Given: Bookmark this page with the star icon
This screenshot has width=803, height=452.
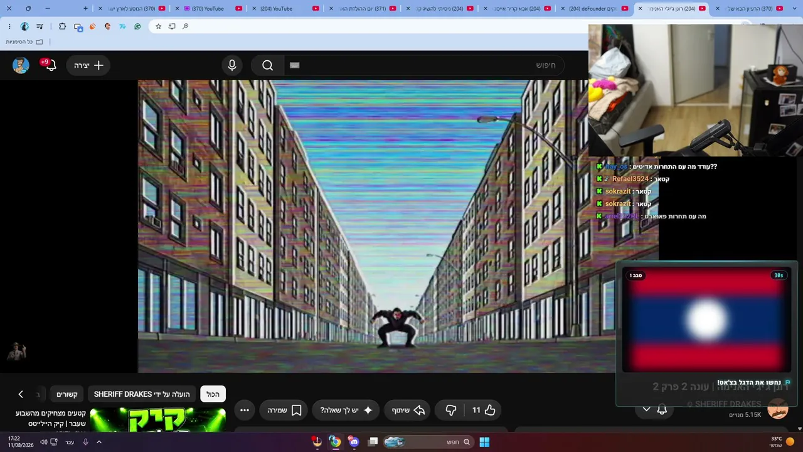Looking at the screenshot, I should tap(159, 26).
